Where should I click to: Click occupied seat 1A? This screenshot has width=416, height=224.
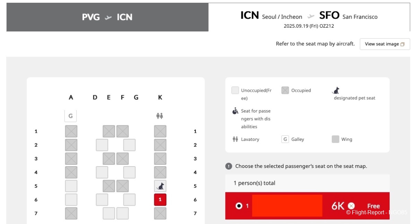(71, 132)
